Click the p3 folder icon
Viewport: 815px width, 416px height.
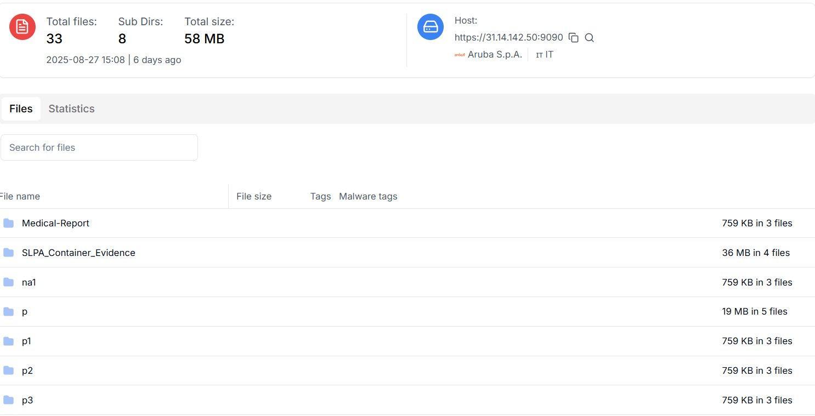8,400
